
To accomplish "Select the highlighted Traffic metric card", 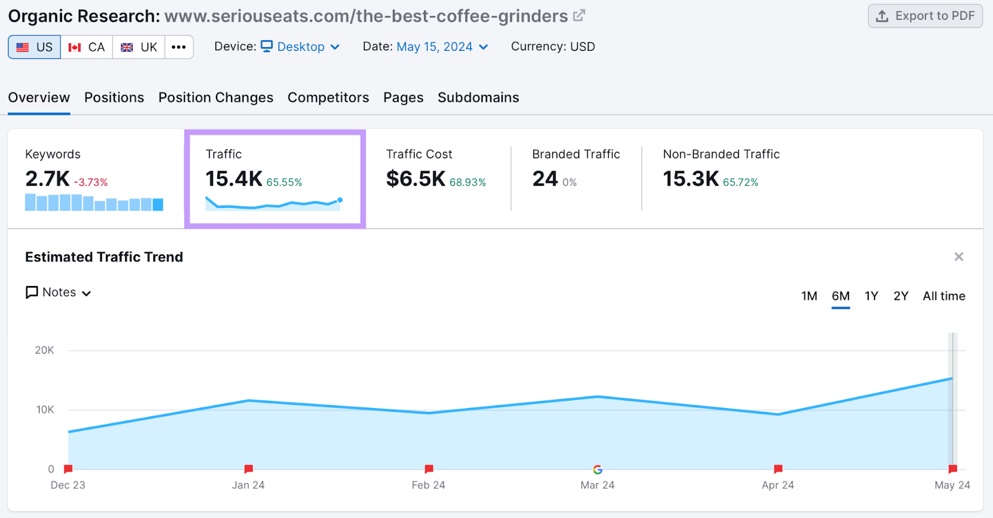I will pyautogui.click(x=275, y=179).
